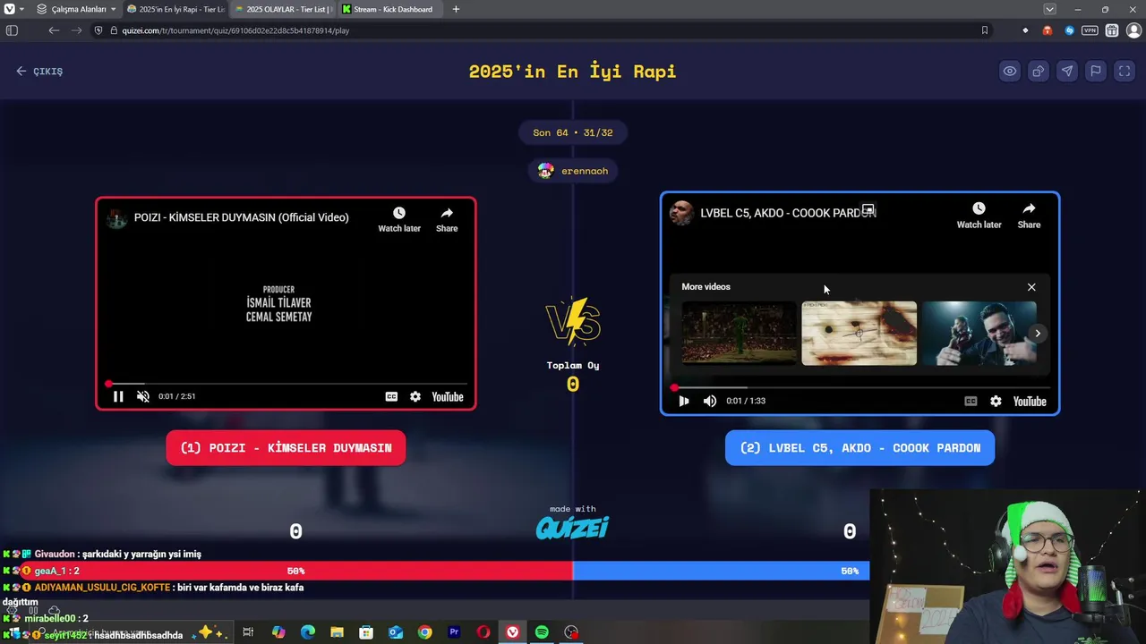Switch to Stream - Kick Dashboard tab
This screenshot has width=1146, height=644.
(390, 9)
